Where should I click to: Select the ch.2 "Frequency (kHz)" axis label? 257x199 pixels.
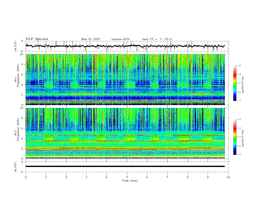click(x=18, y=129)
